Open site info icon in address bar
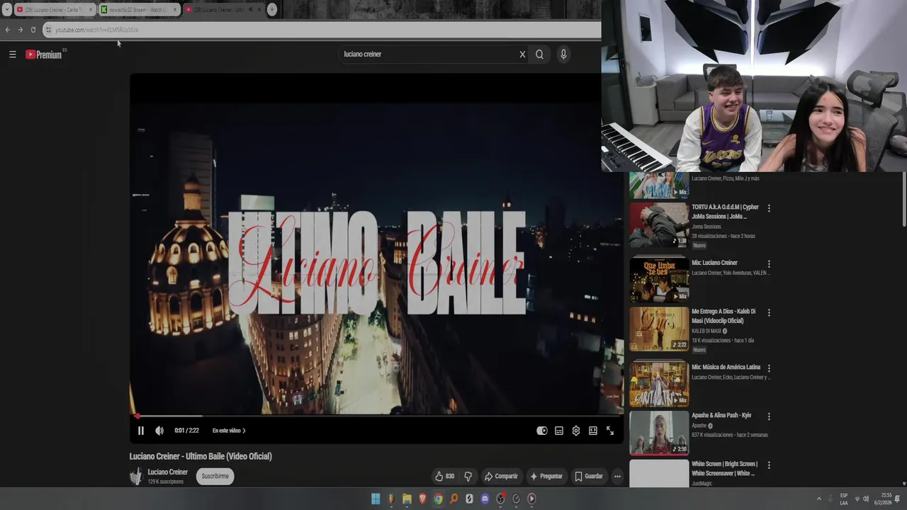907x510 pixels. (48, 30)
